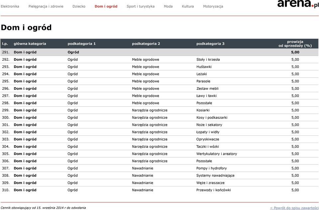The height and width of the screenshot is (210, 319).
Task: Select the Huśtawki cell
Action: (204, 67)
